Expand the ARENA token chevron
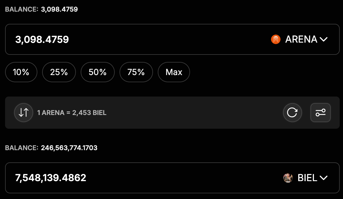This screenshot has height=199, width=343. [324, 39]
